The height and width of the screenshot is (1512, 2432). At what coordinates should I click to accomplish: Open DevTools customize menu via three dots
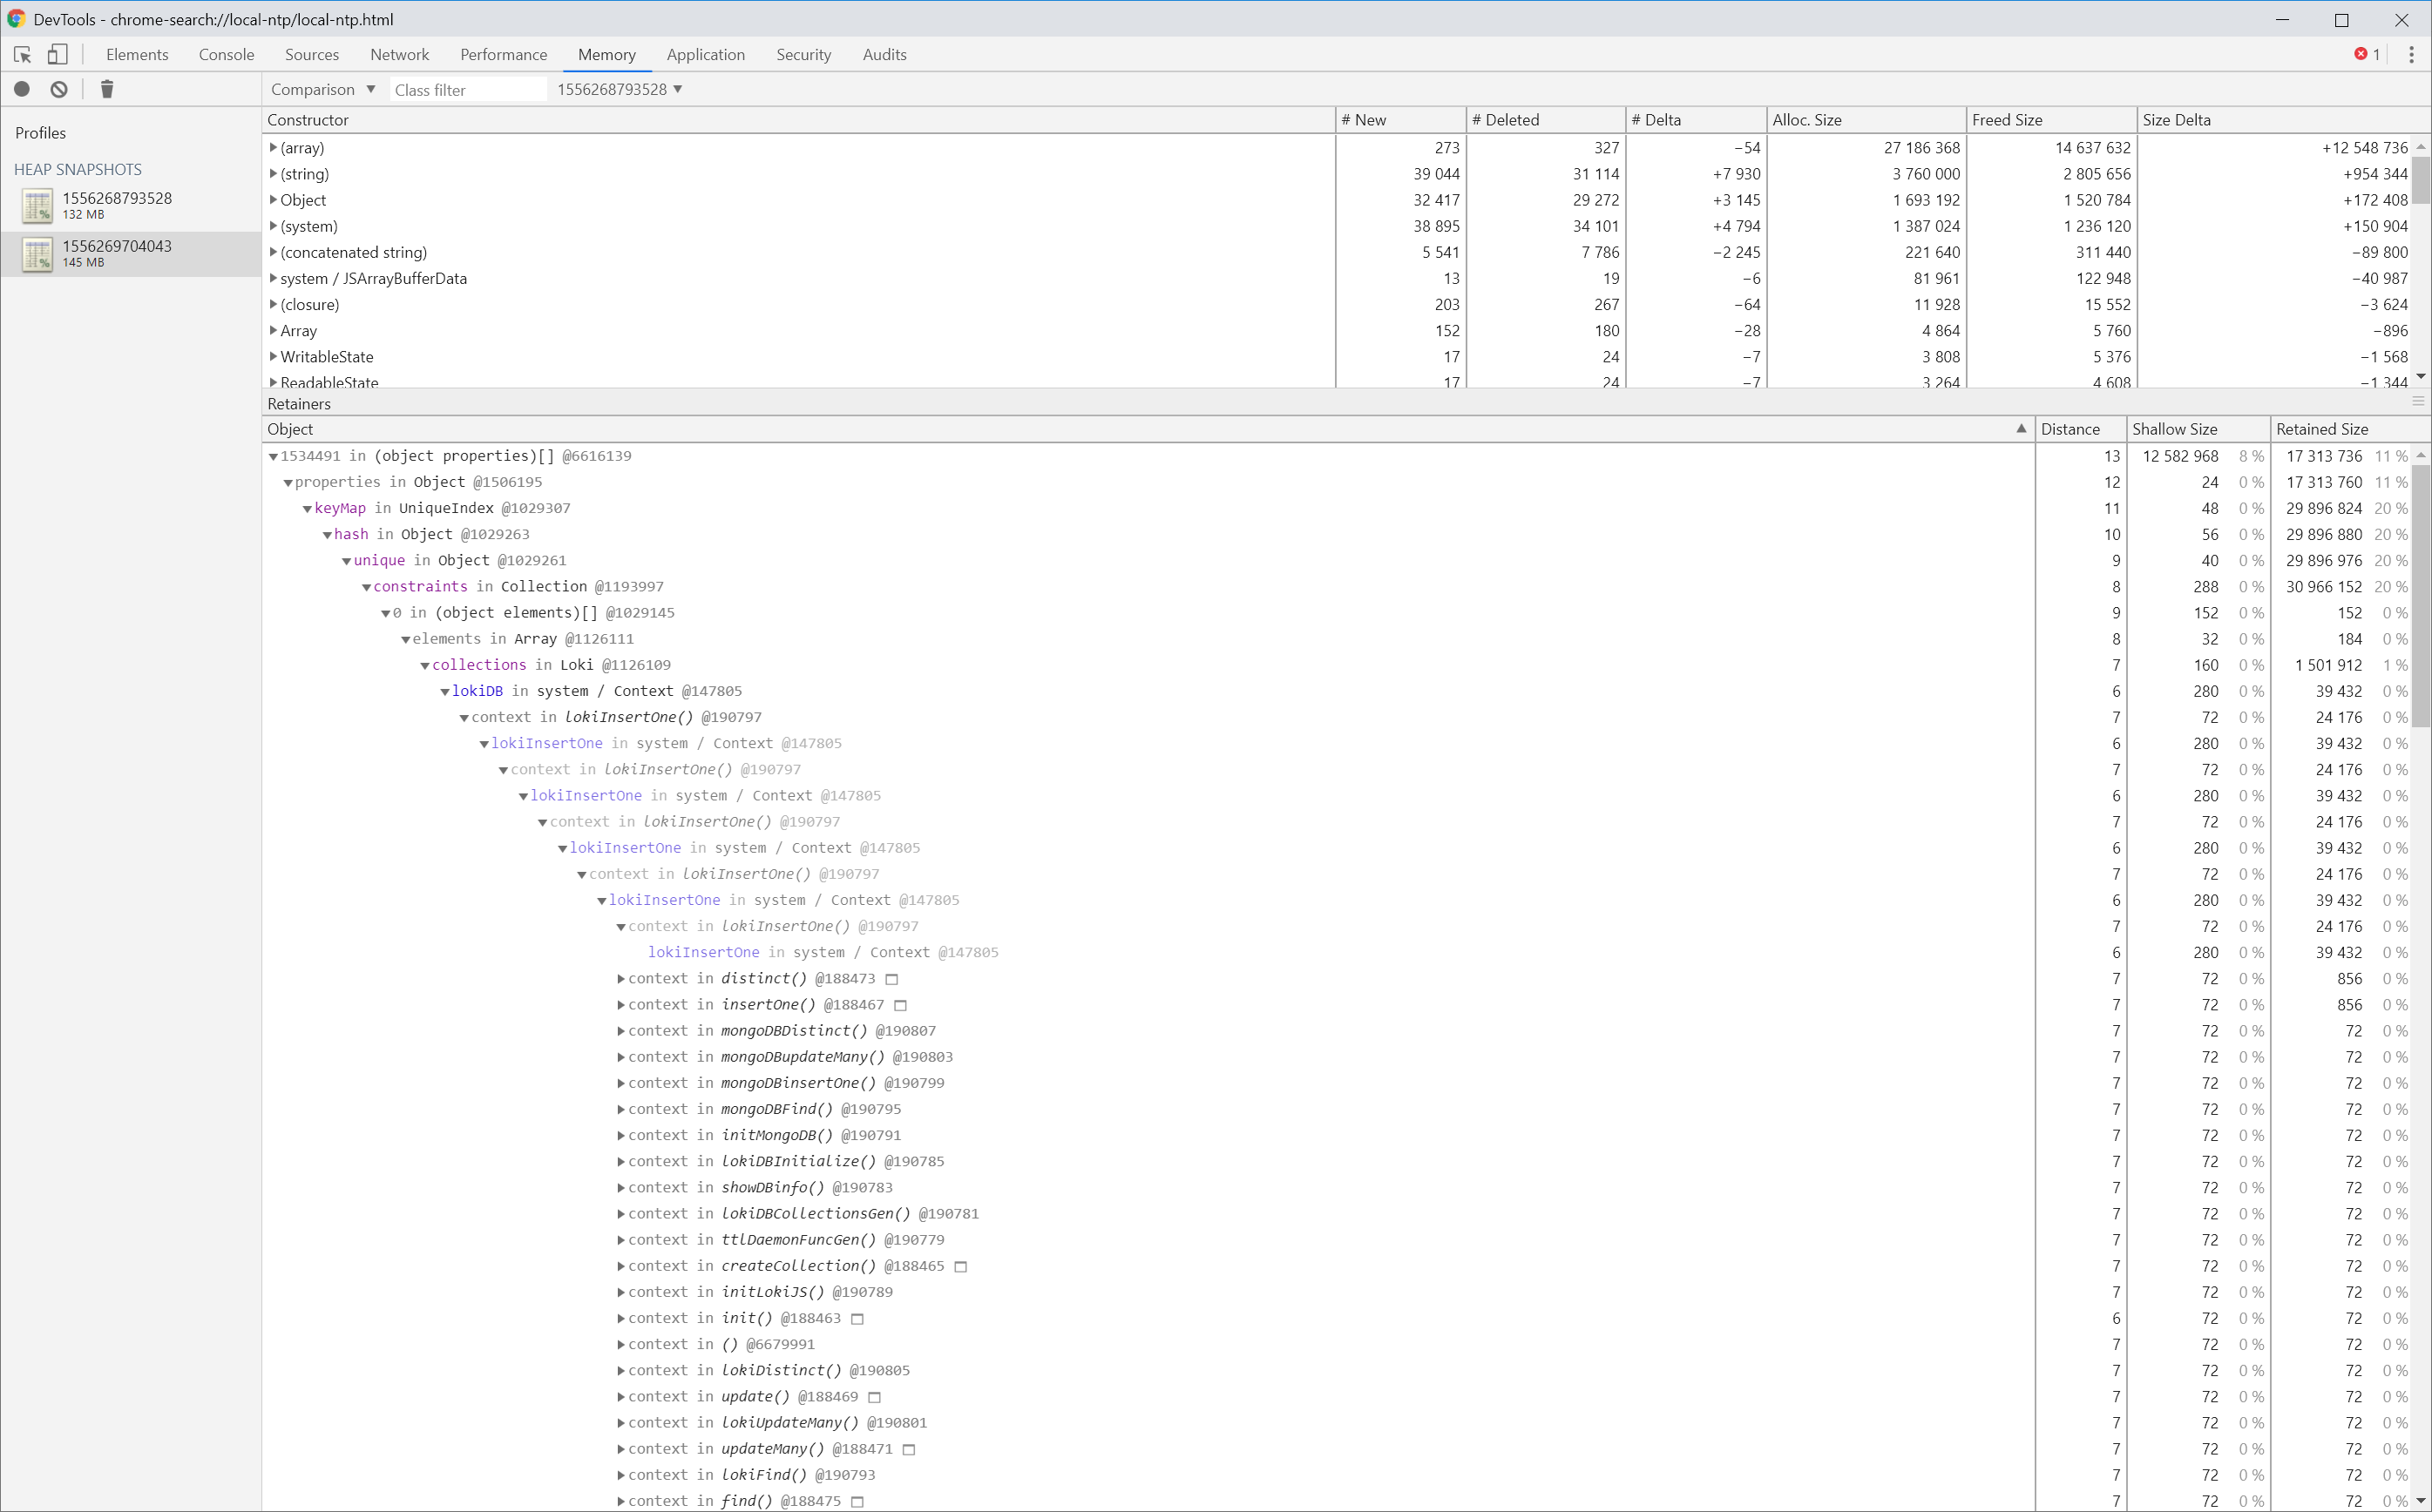click(x=2411, y=54)
